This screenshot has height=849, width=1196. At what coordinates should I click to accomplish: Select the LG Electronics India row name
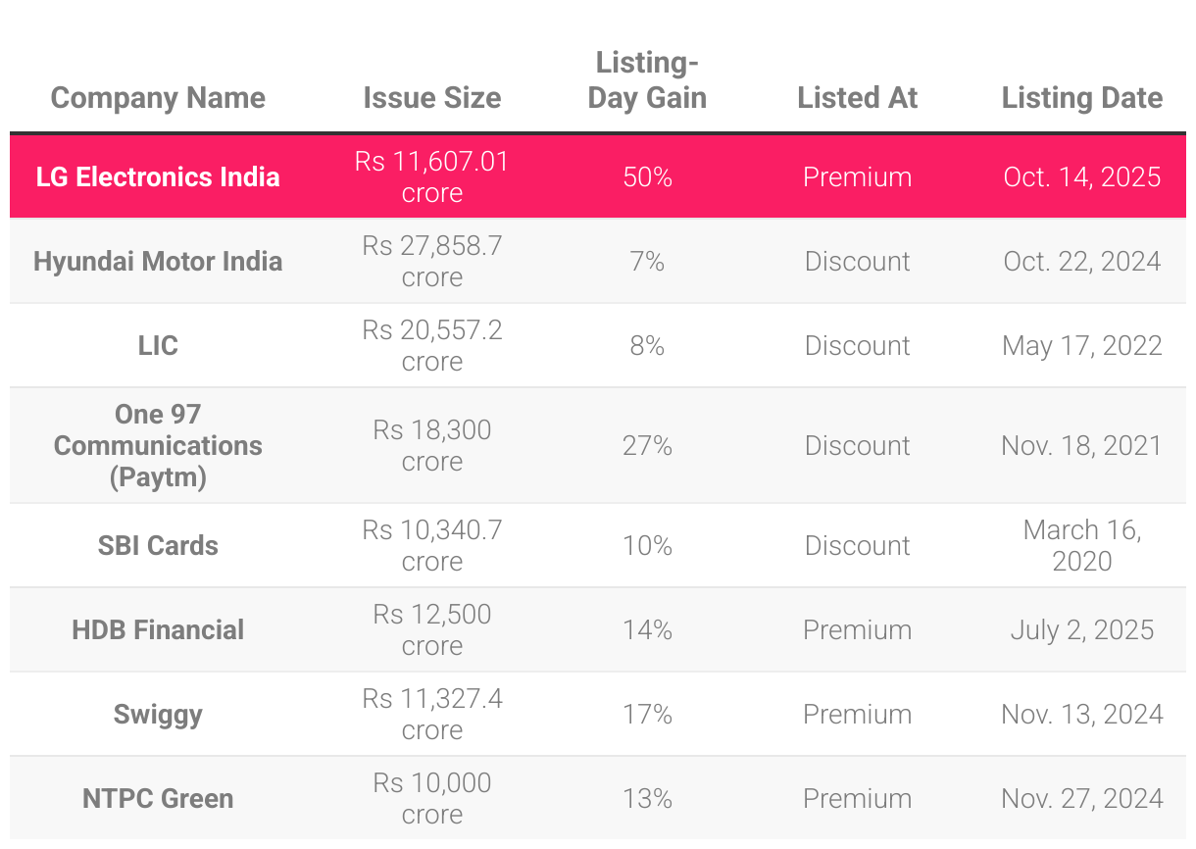(x=158, y=176)
